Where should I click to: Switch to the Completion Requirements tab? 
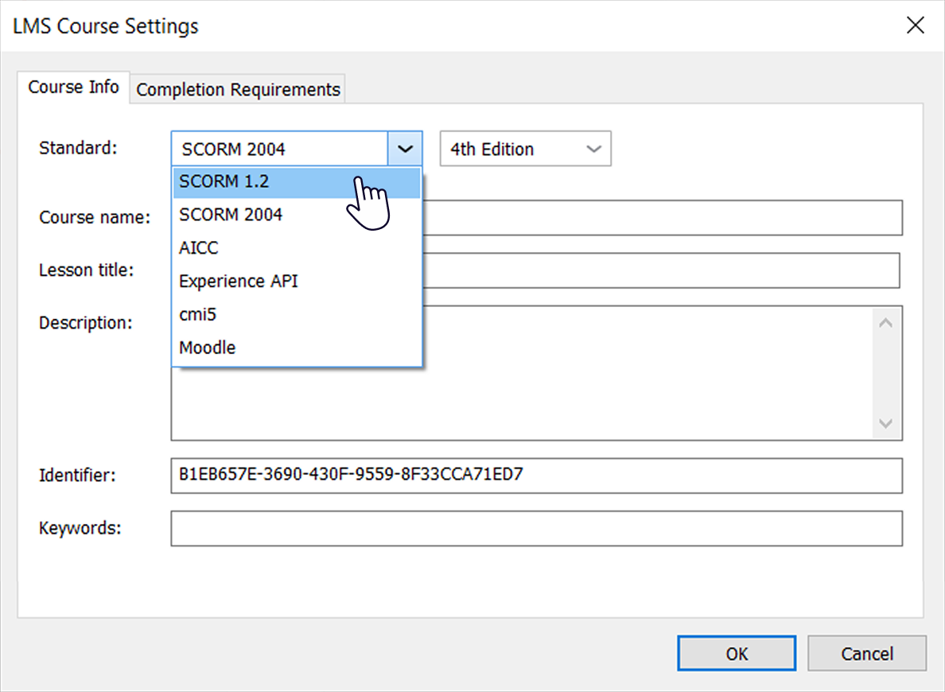point(237,89)
